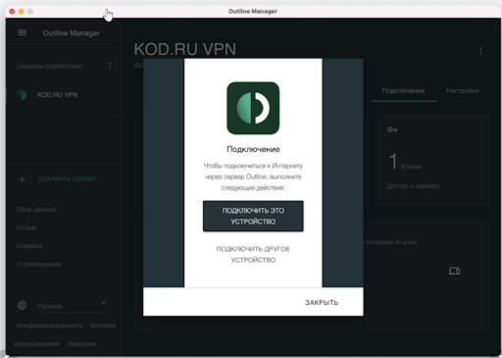Click the devices icon at lower right
502x358 pixels.
pyautogui.click(x=454, y=271)
